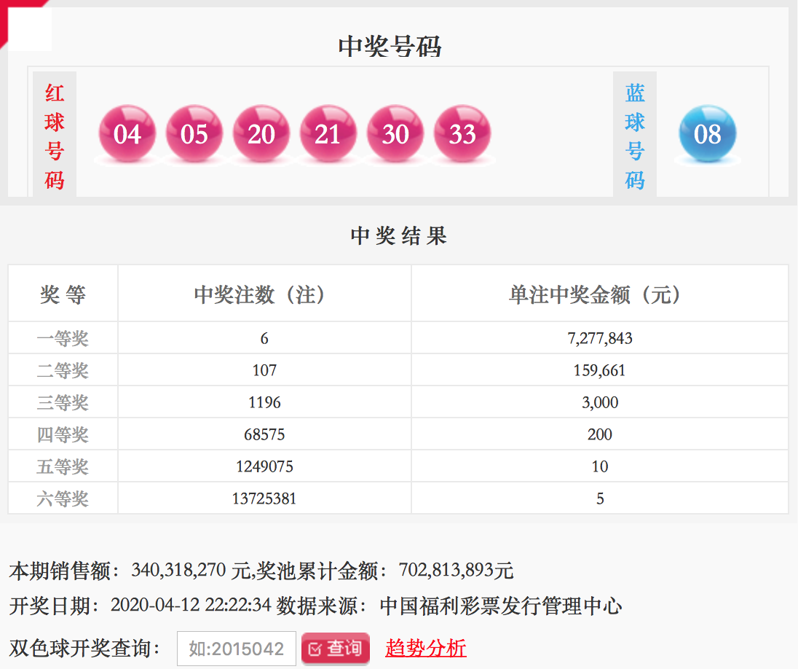Click the 中奖号码 heading
The image size is (798, 669).
[390, 47]
